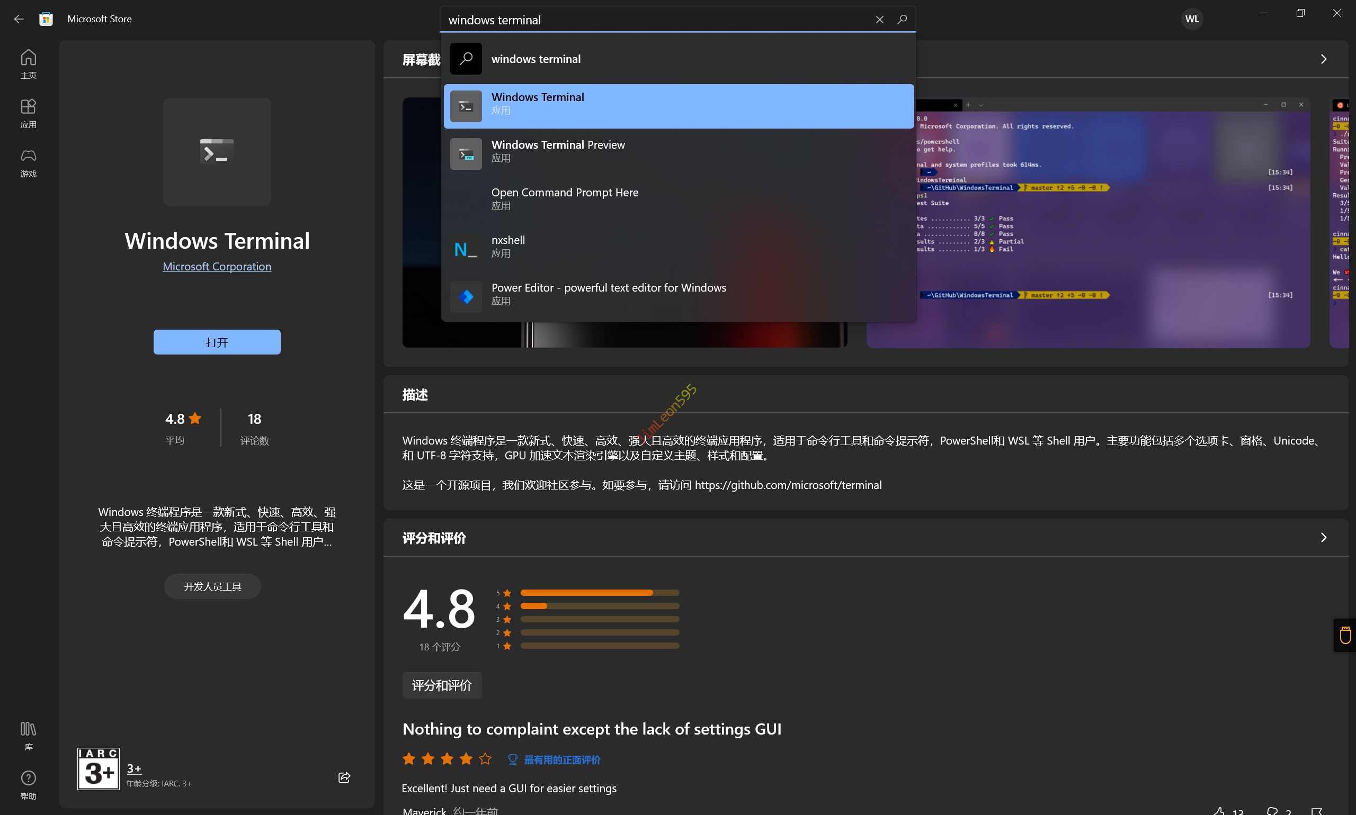Expand the screenshots section chevron

(1324, 59)
